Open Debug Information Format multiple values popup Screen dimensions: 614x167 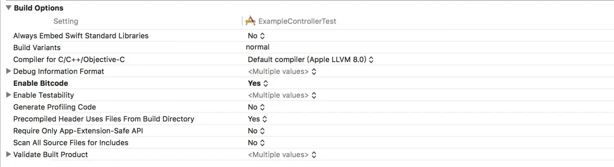(x=282, y=71)
